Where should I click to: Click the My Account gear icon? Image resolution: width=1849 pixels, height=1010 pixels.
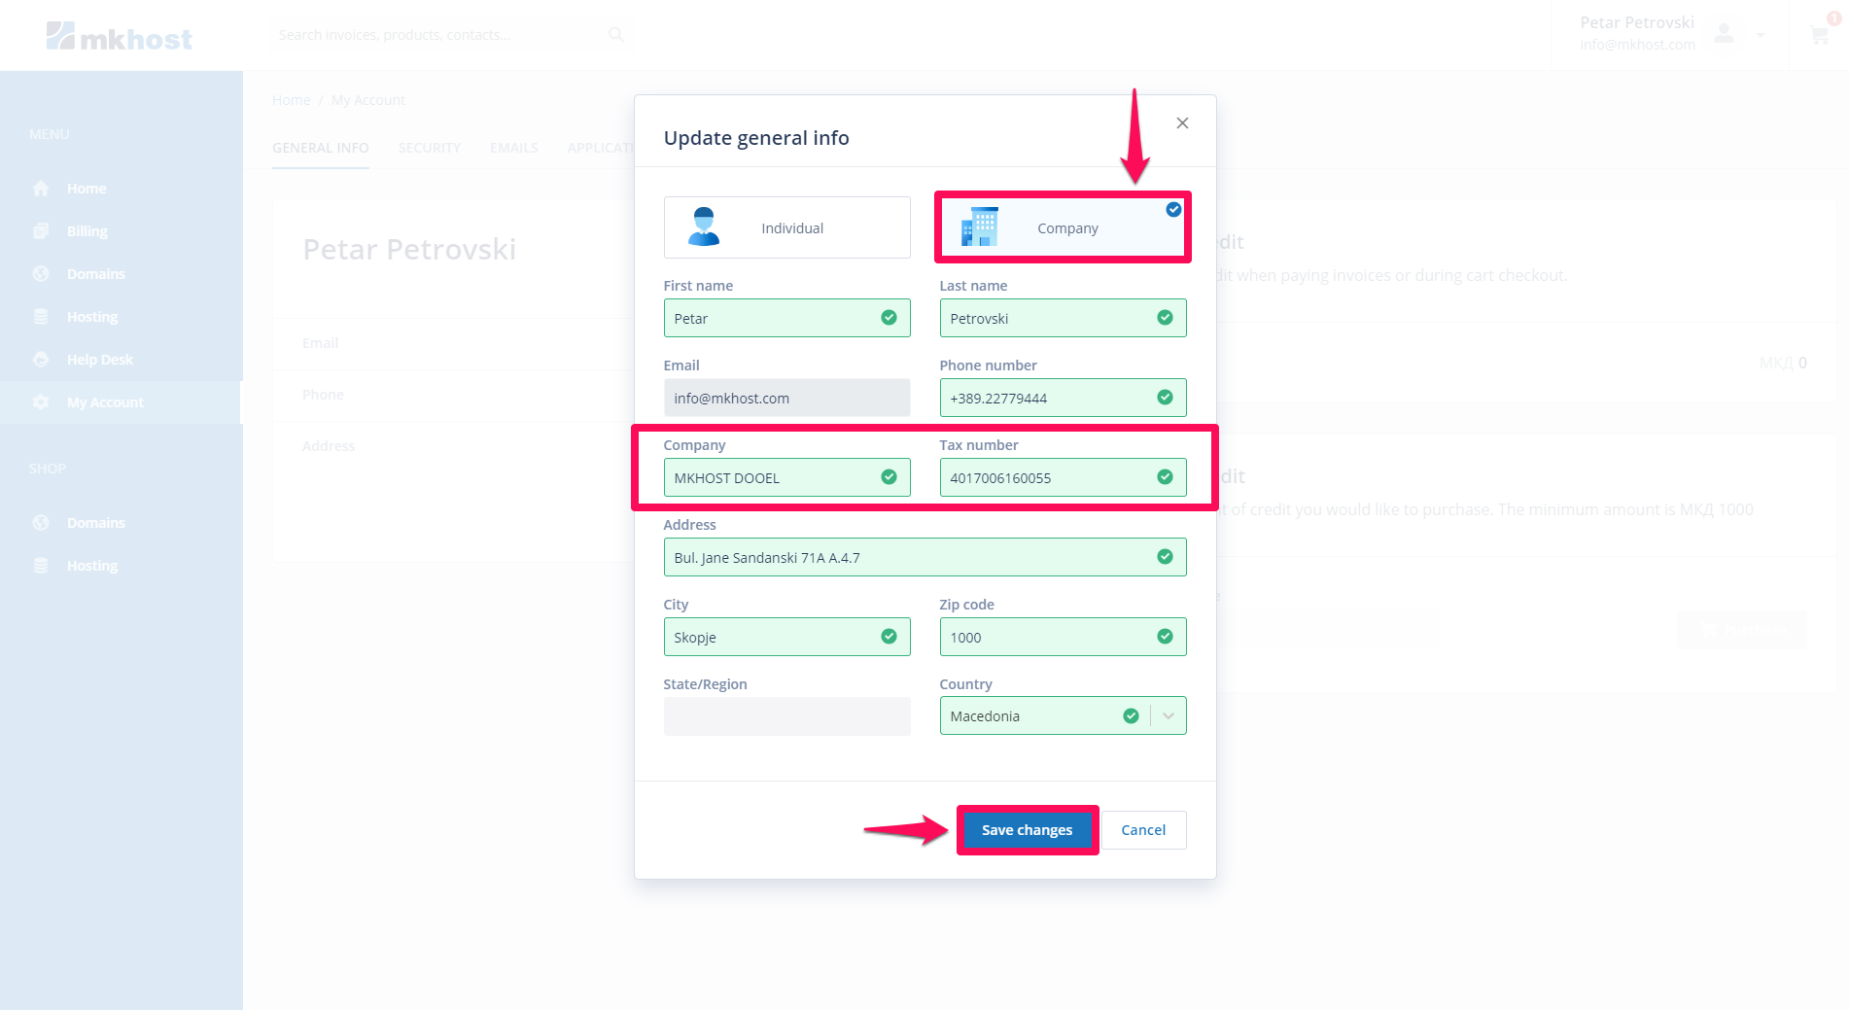pos(41,402)
